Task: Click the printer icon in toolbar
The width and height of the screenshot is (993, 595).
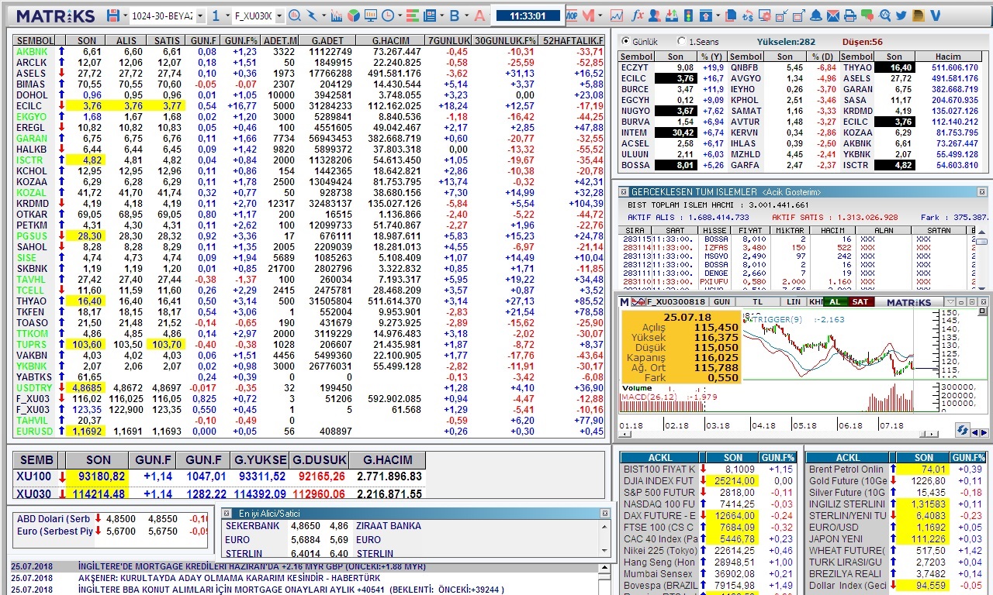Action: coord(849,15)
